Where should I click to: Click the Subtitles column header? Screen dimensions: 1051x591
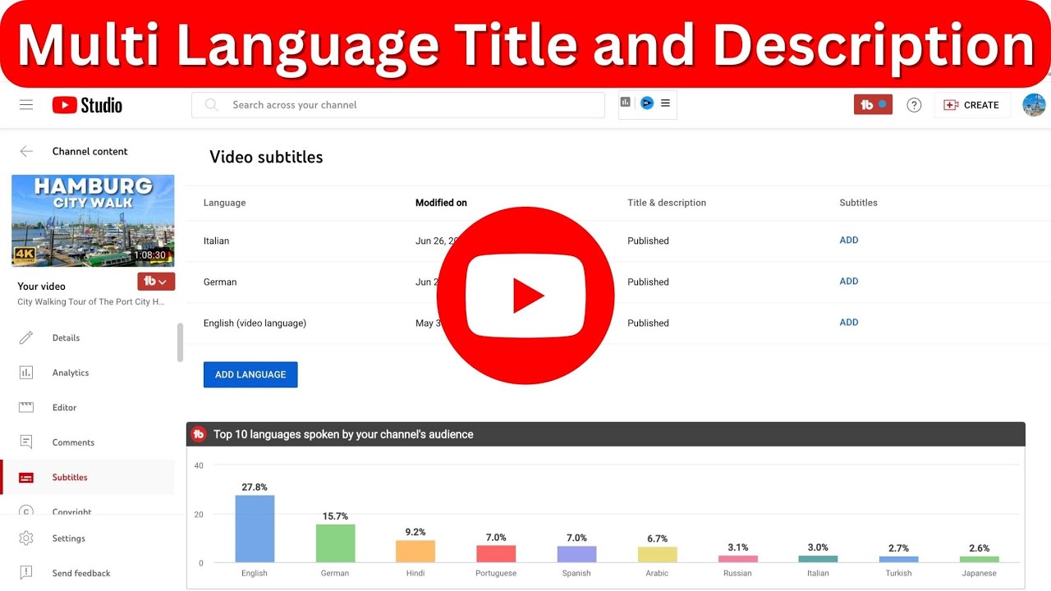click(858, 203)
